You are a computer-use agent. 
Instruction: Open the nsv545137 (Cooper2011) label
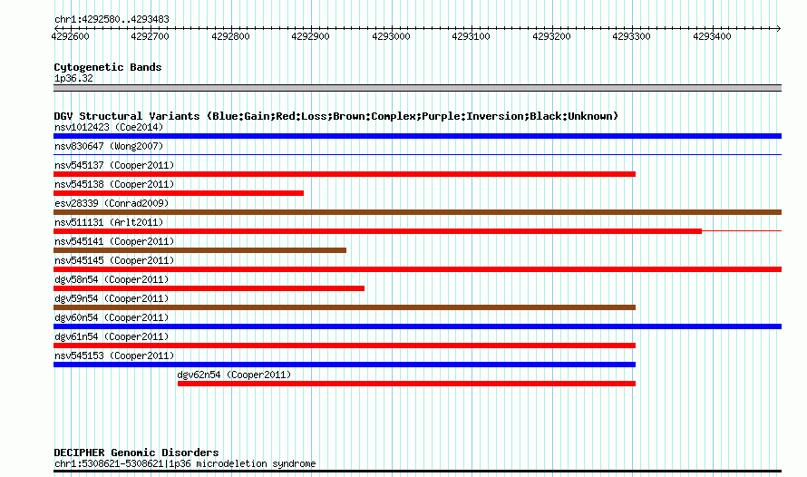pos(114,165)
